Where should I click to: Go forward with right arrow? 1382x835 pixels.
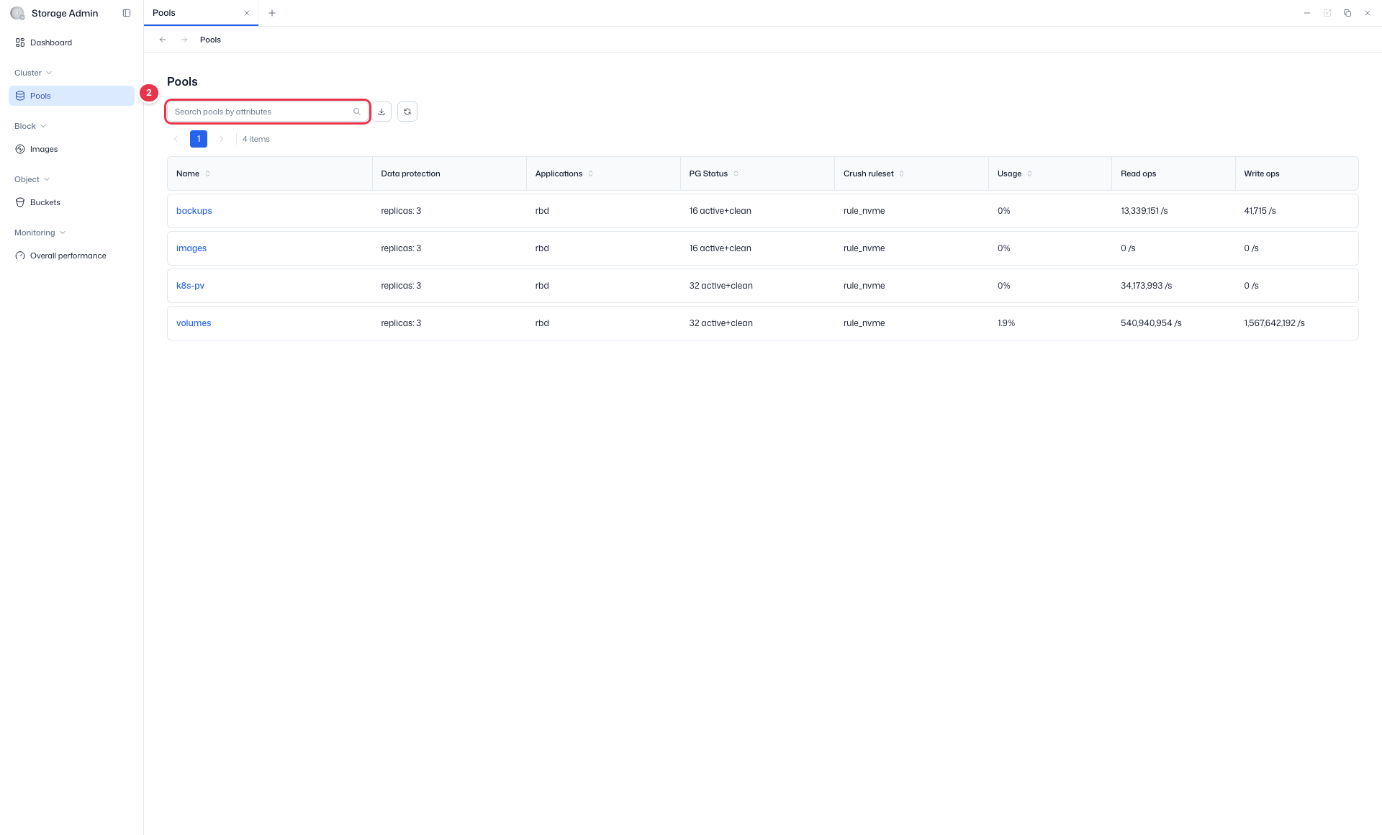tap(184, 40)
